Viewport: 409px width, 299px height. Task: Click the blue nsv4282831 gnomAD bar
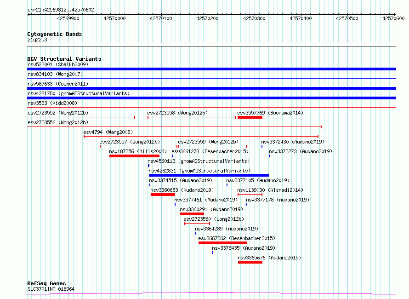pyautogui.click(x=209, y=175)
